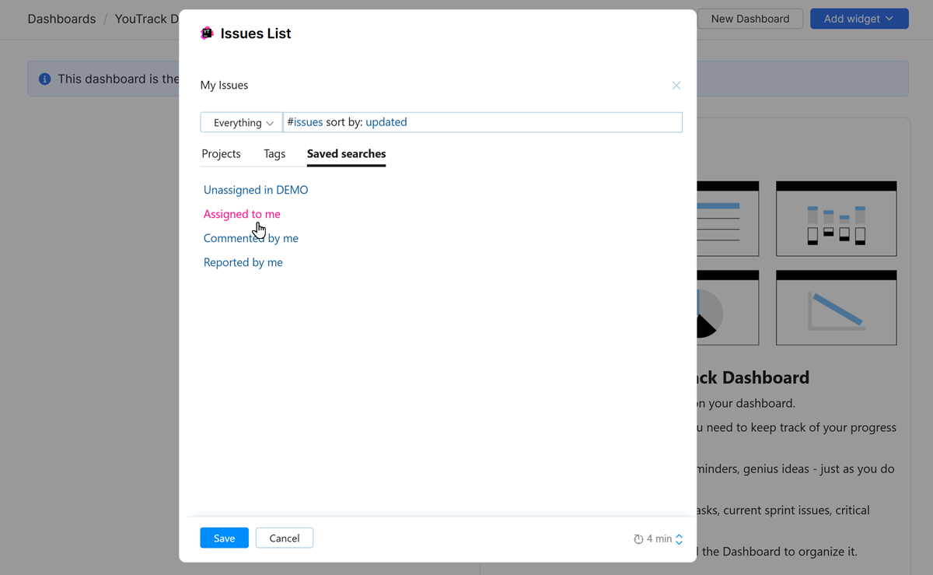Click the YouTrack logo in the dialog header
The height and width of the screenshot is (575, 933).
click(207, 33)
